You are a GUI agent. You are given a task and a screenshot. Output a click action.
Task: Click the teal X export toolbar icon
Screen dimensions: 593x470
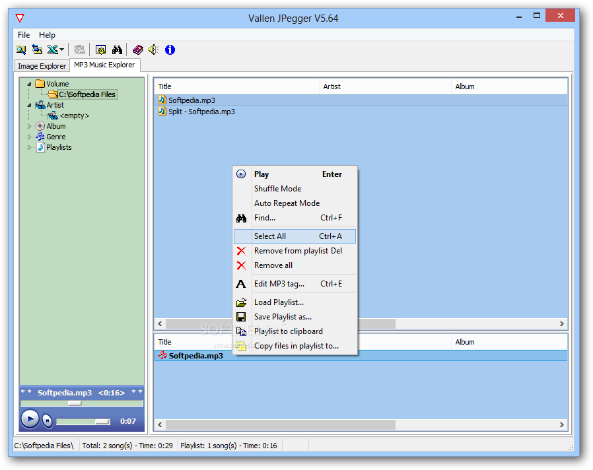52,50
